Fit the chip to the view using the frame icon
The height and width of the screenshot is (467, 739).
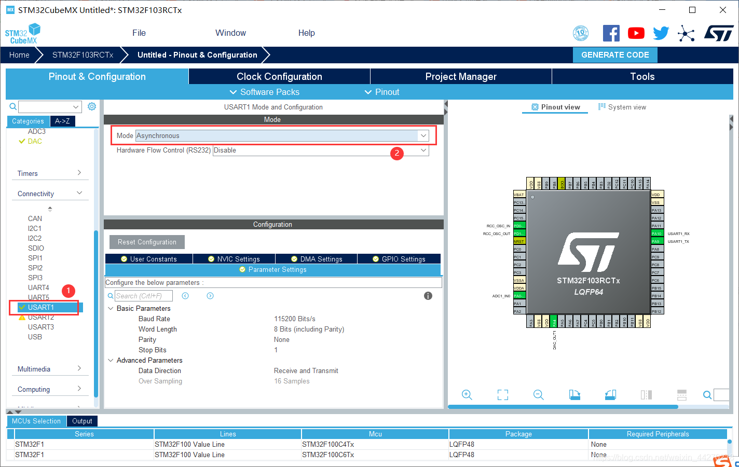tap(502, 395)
